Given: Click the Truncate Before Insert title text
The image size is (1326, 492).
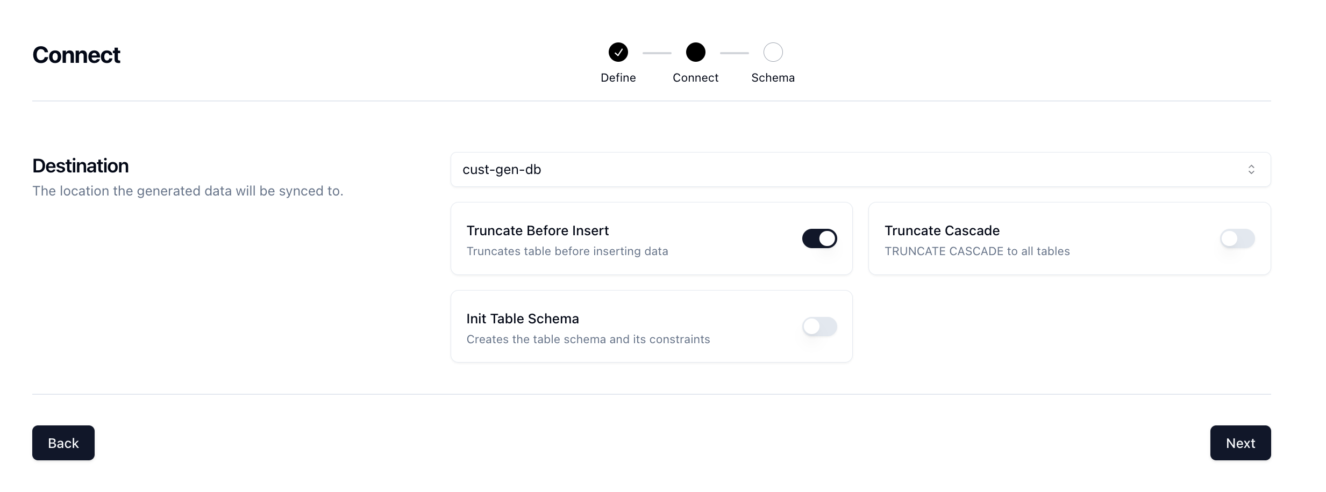Looking at the screenshot, I should click(x=537, y=231).
